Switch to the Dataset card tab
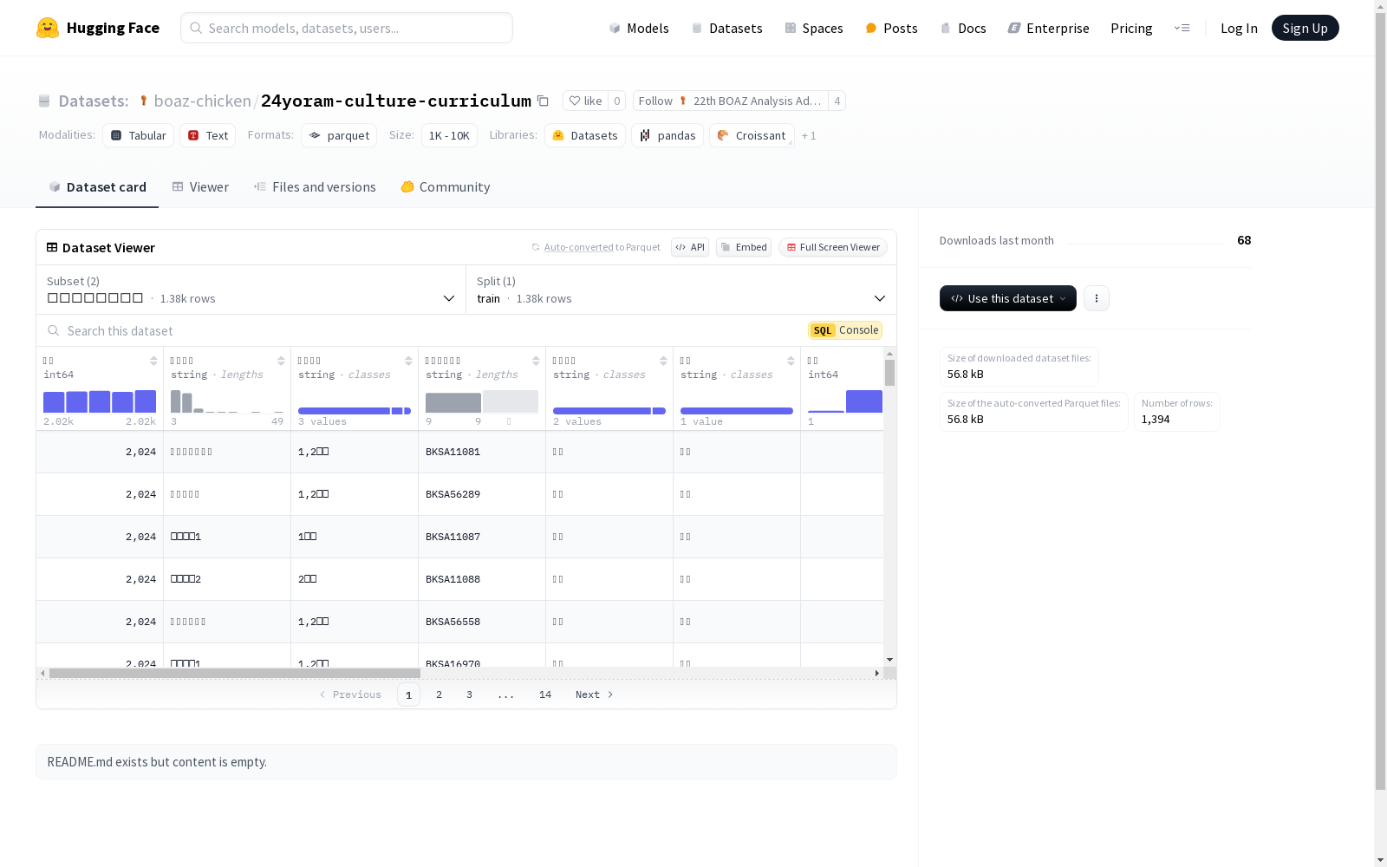1387x867 pixels. click(97, 187)
